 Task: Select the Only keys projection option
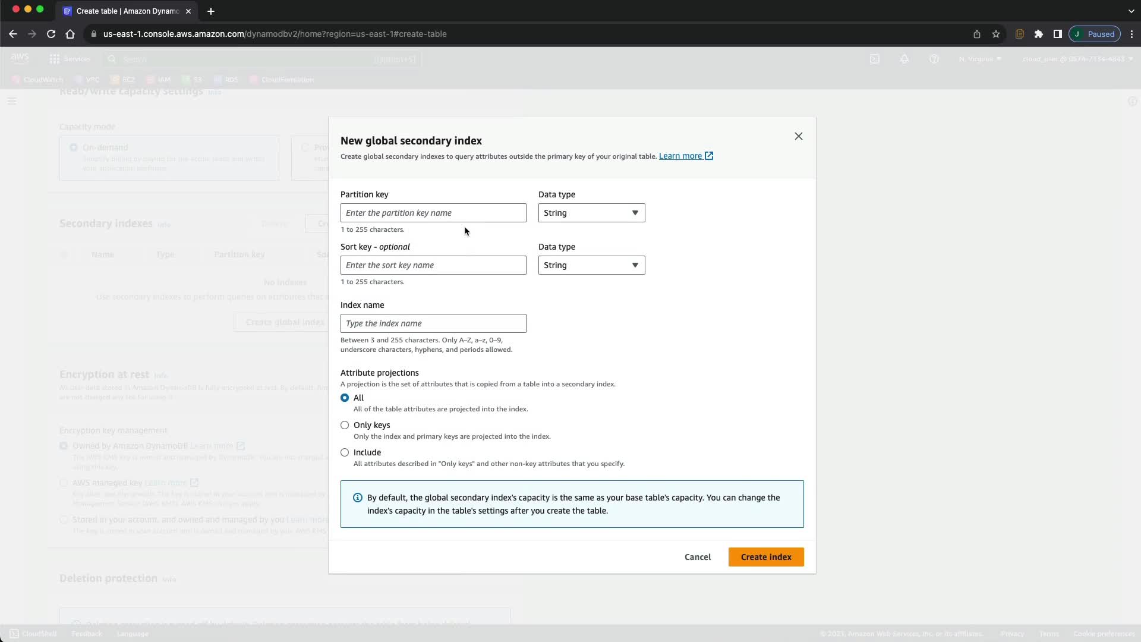click(x=345, y=425)
